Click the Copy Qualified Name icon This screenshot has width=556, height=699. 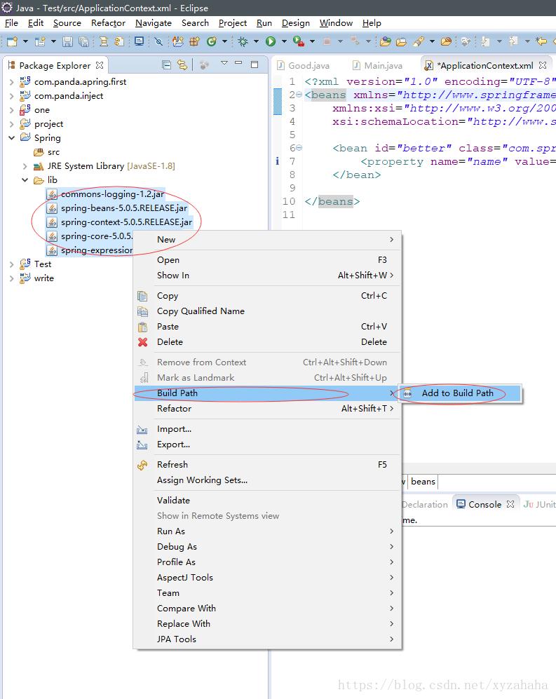coord(142,311)
